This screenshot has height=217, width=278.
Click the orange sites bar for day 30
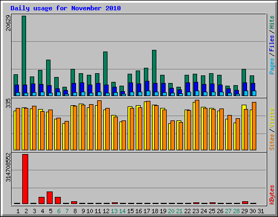254,126
